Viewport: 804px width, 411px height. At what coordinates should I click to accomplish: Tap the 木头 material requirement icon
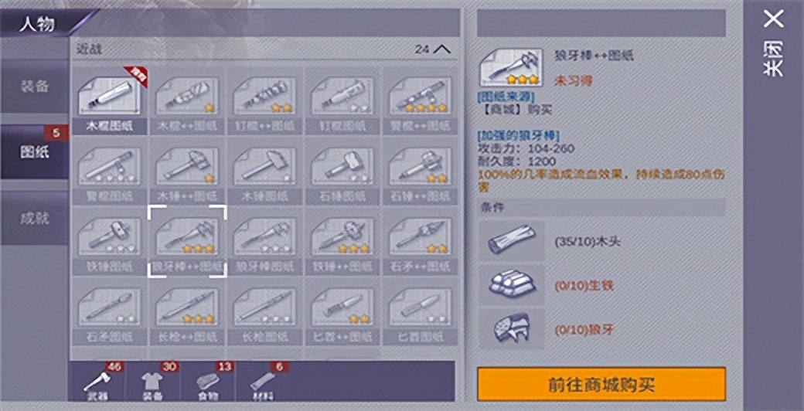tap(512, 241)
